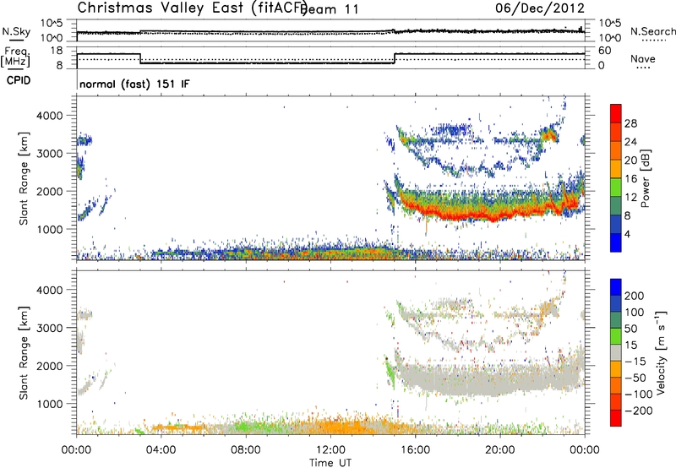Click the "1000" tick on the Velocity panel
This screenshot has height=468, width=676.
pyautogui.click(x=49, y=403)
